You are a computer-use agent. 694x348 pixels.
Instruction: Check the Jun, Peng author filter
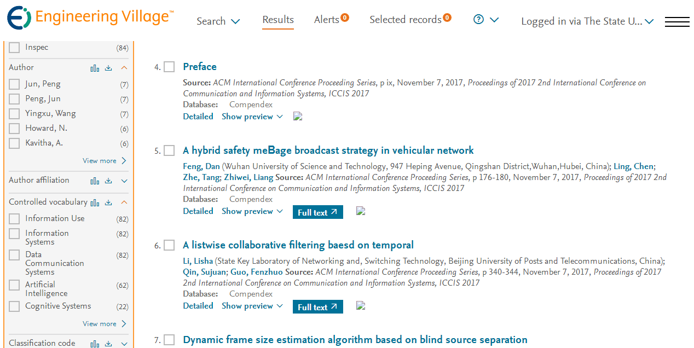14,84
